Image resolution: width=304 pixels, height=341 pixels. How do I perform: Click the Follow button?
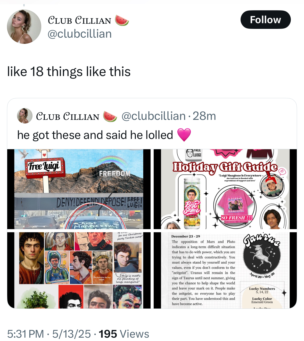point(266,20)
